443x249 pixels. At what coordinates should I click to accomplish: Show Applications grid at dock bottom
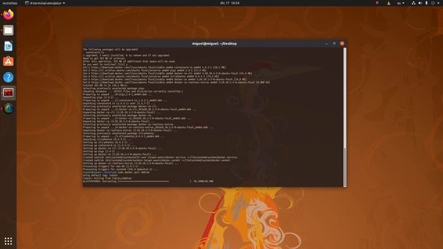[8, 241]
